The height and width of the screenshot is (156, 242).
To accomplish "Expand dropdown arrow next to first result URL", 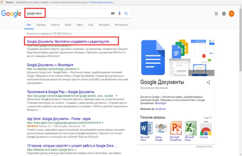I will click(x=71, y=45).
